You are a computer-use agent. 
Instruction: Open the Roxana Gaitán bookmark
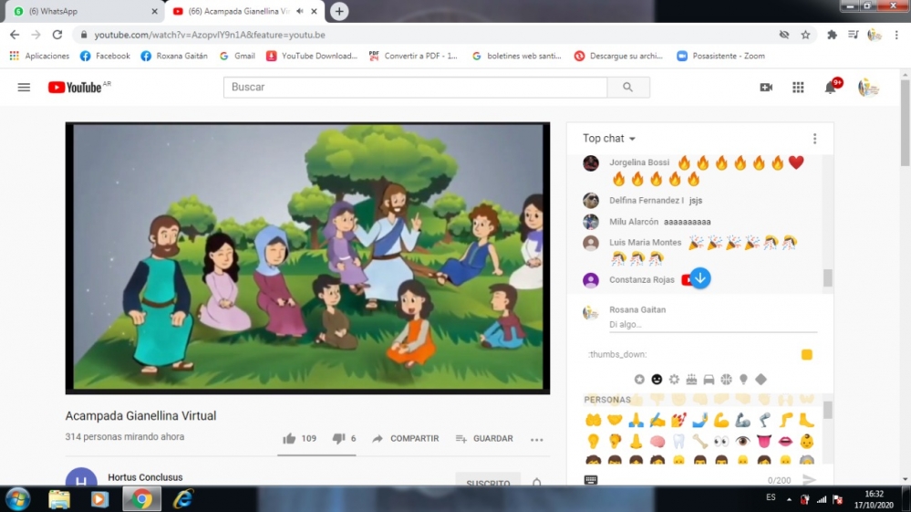pos(174,56)
